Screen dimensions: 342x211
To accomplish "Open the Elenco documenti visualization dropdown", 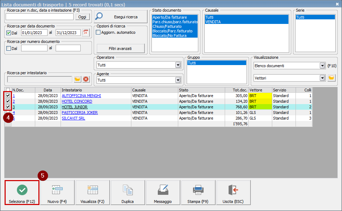I will [322, 65].
